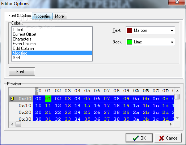Open the Font... dialog button
Viewport: 186px width, 145px height.
pyautogui.click(x=22, y=72)
